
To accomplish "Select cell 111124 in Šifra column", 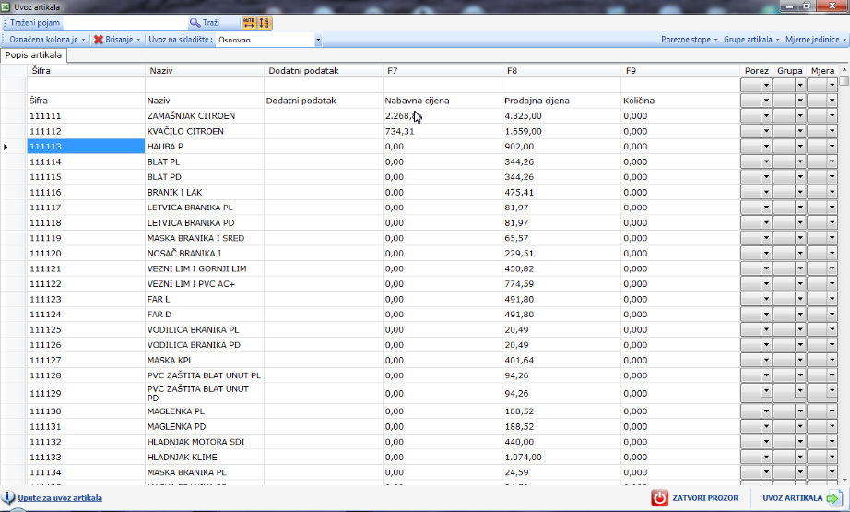I will [x=86, y=314].
